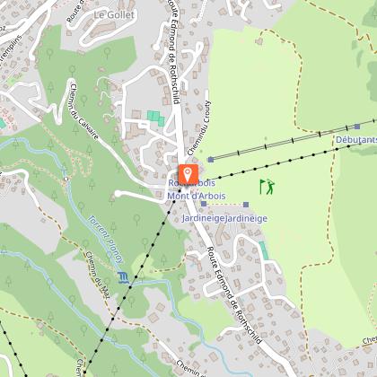This screenshot has width=377, height=377.
Task: Select the left Jardineige station square
Action: [204, 204]
